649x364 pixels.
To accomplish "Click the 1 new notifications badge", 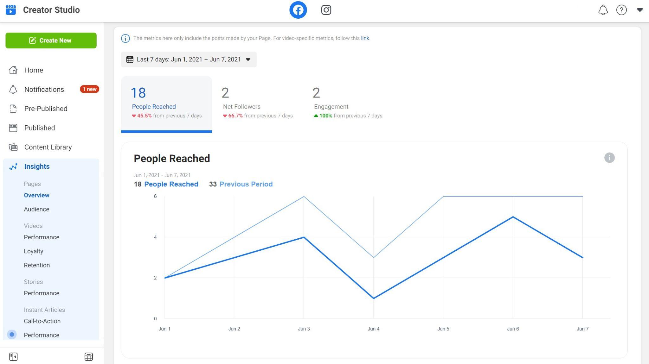I will 89,89.
